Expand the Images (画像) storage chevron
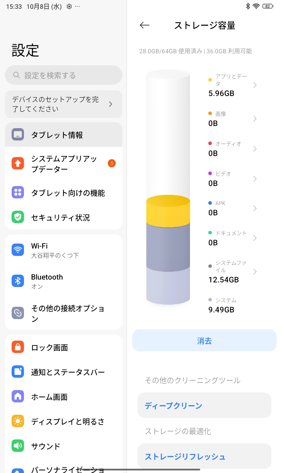282x473 pixels. pos(255,119)
